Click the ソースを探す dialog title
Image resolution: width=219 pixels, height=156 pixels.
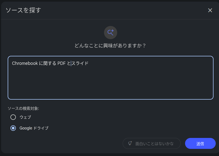pos(23,10)
